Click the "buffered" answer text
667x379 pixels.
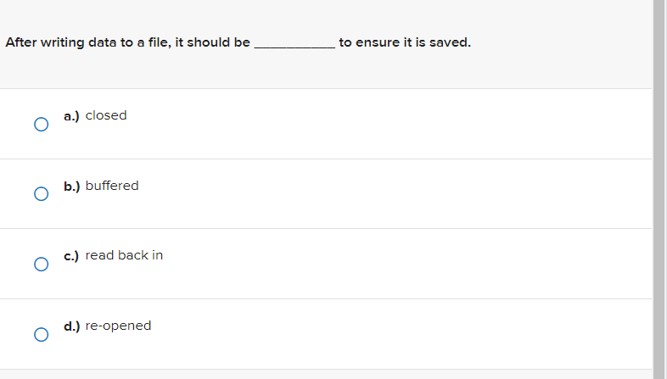(112, 186)
